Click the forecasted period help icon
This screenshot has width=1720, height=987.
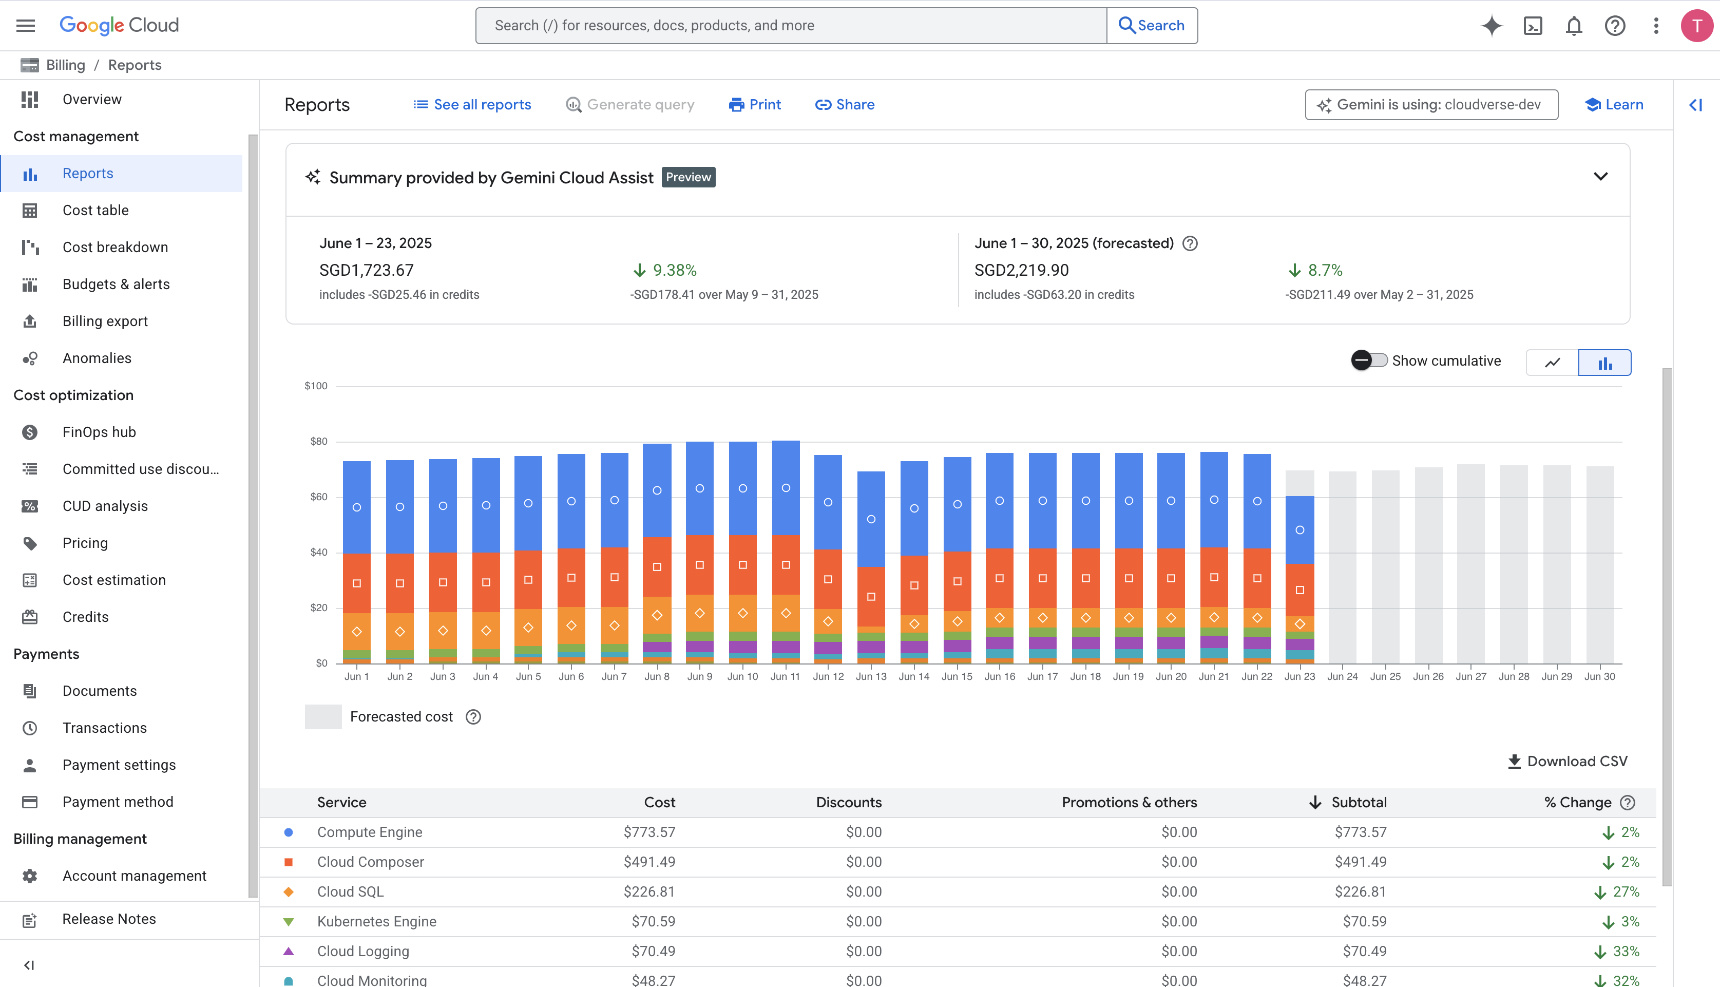coord(1190,243)
